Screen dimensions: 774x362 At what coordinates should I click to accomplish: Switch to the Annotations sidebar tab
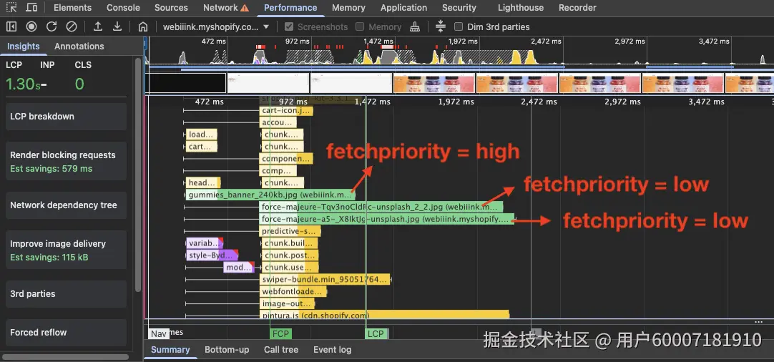[79, 46]
